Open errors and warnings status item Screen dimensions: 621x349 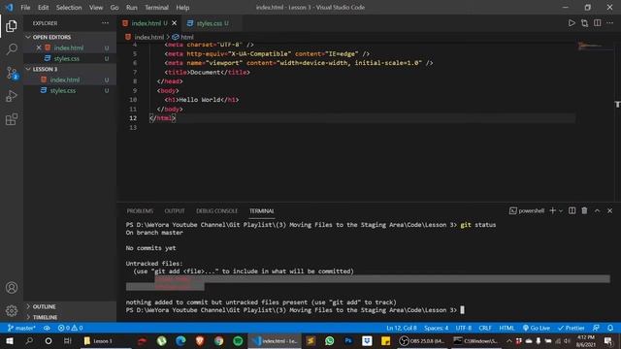71,328
